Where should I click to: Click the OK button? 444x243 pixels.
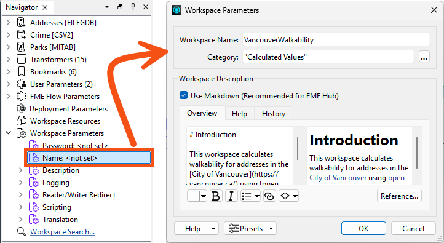pos(363,229)
